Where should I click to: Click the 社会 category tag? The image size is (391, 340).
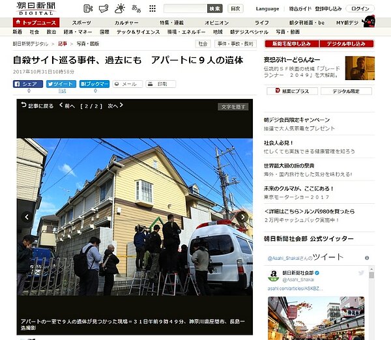point(203,44)
